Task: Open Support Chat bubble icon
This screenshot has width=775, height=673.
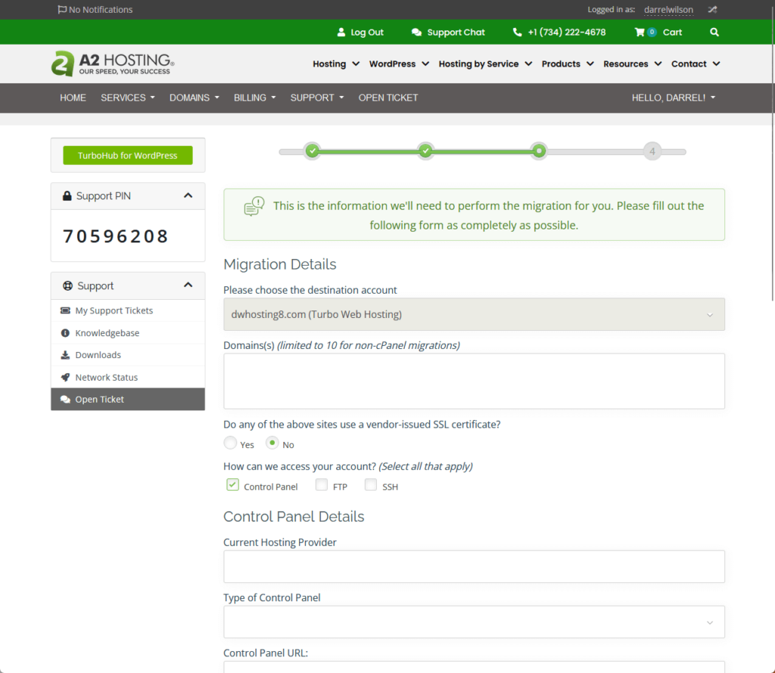Action: tap(417, 32)
